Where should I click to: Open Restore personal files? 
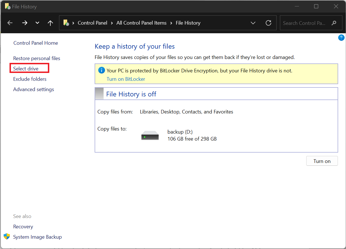37,58
